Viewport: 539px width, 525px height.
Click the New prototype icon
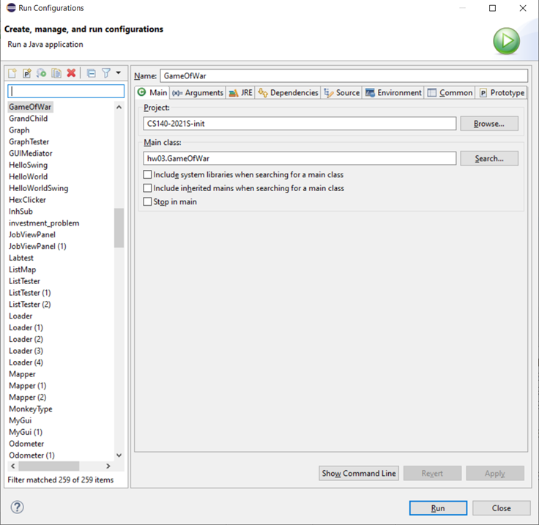click(27, 73)
